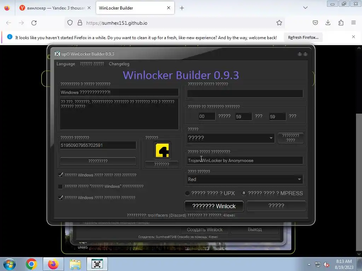The width and height of the screenshot is (362, 271).
Task: Toggle the third Windows checkbox
Action: click(60, 198)
